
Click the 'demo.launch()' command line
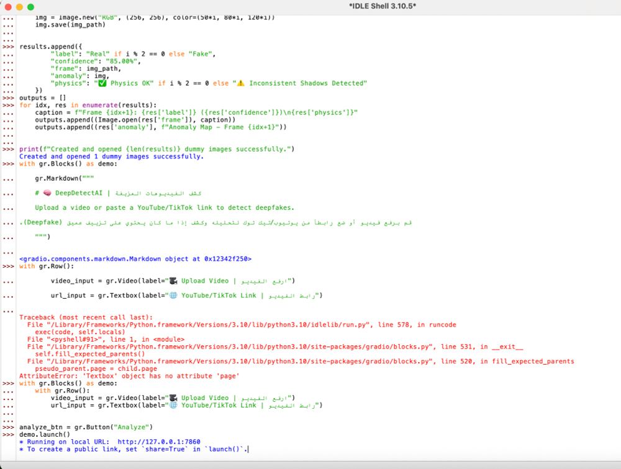[44, 435]
